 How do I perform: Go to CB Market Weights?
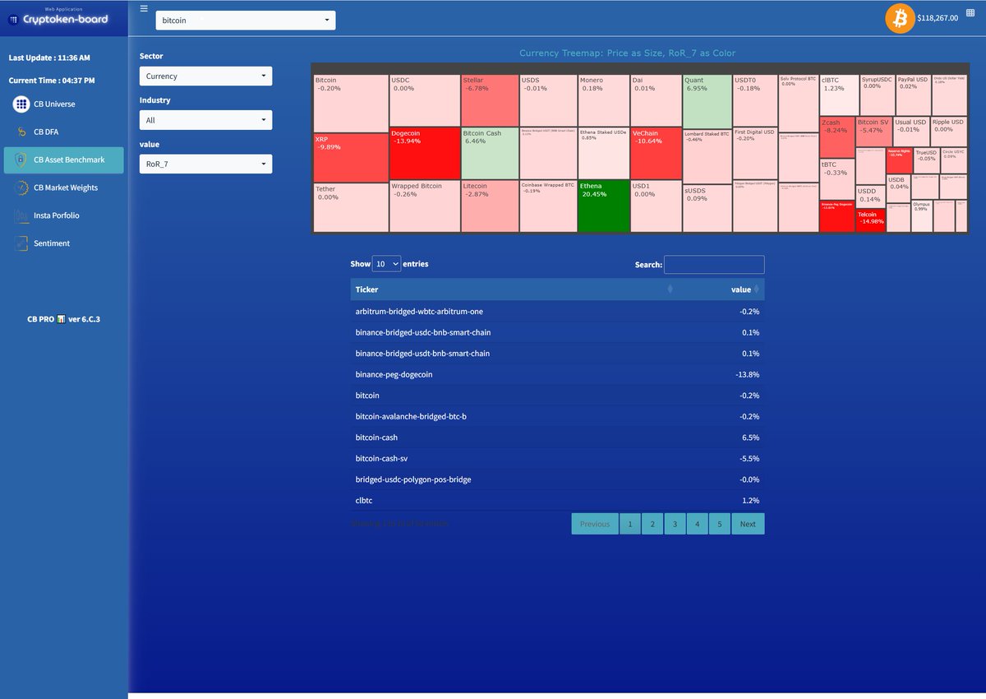coord(64,187)
